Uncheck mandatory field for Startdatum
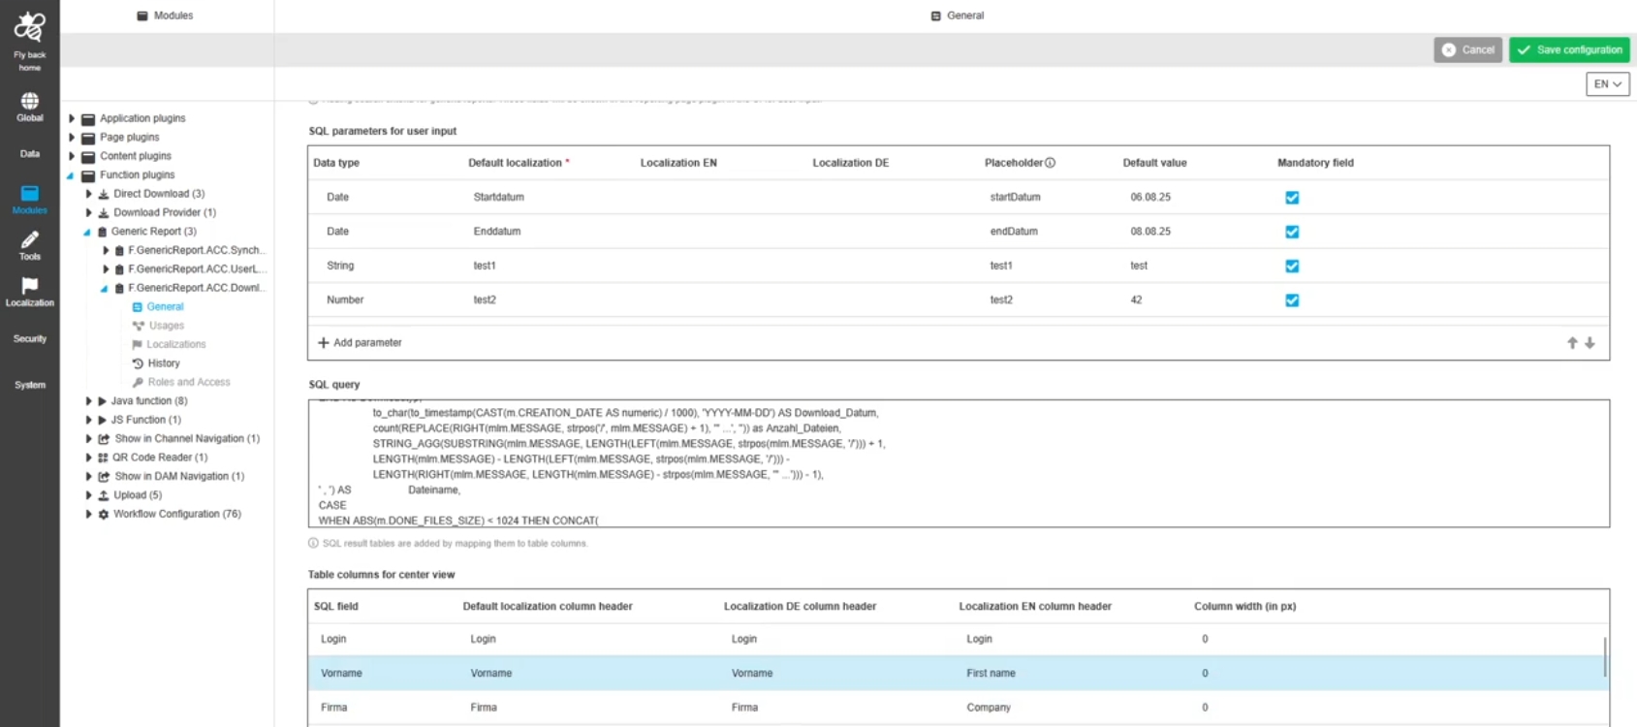The image size is (1637, 727). pyautogui.click(x=1291, y=198)
